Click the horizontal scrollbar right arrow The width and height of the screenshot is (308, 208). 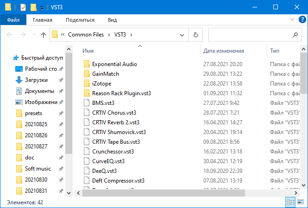click(x=296, y=193)
